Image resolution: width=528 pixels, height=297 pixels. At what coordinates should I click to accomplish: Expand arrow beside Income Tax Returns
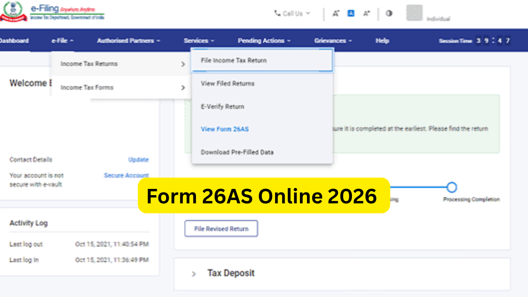tap(183, 64)
